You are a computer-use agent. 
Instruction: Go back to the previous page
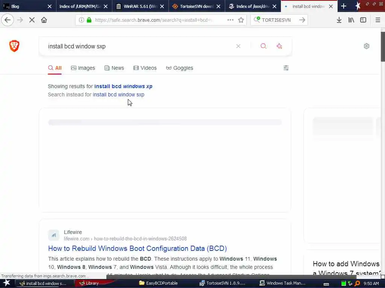(x=8, y=20)
